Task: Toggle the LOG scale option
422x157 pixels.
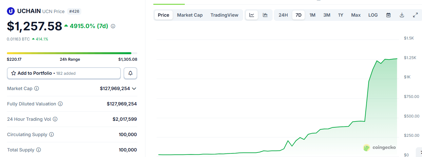Action: click(x=373, y=15)
